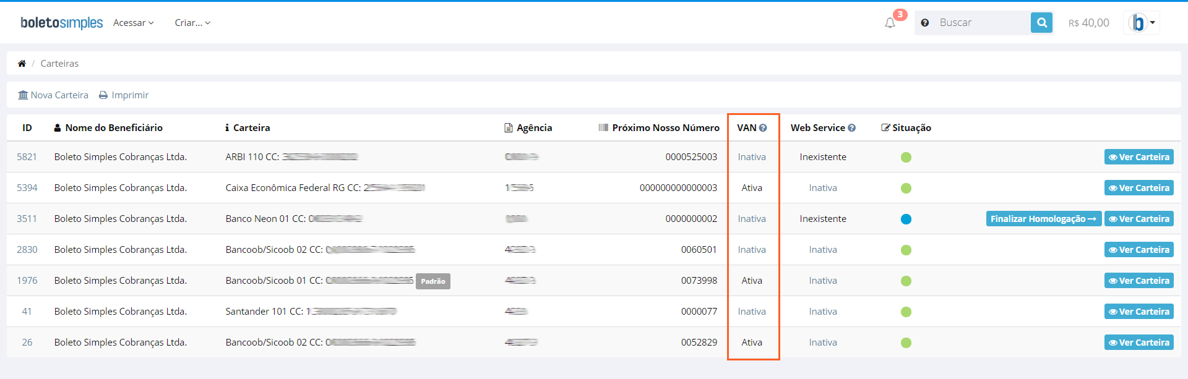
Task: Click the green status dot for ID 5821
Action: [x=906, y=157]
